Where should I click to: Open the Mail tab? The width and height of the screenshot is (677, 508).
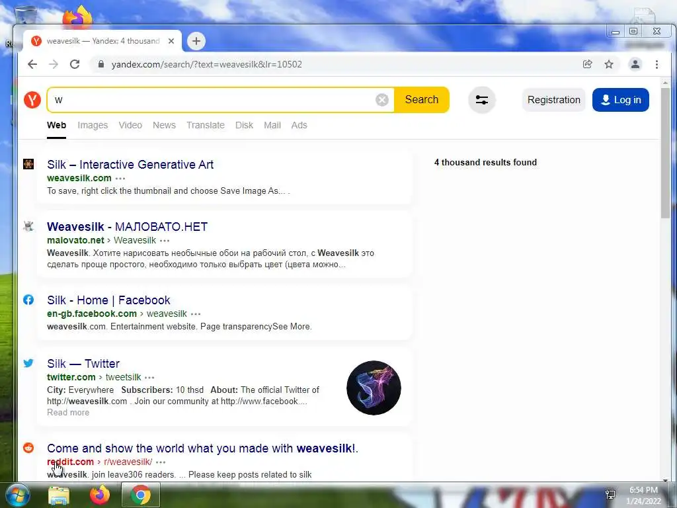click(x=272, y=125)
